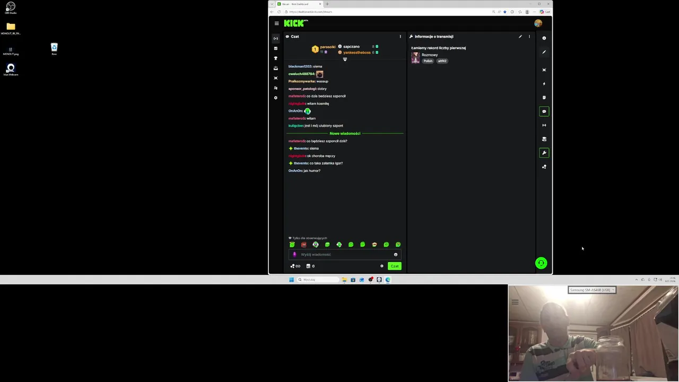Viewport: 679px width, 382px height.
Task: Send message with green Czat button
Action: click(394, 266)
